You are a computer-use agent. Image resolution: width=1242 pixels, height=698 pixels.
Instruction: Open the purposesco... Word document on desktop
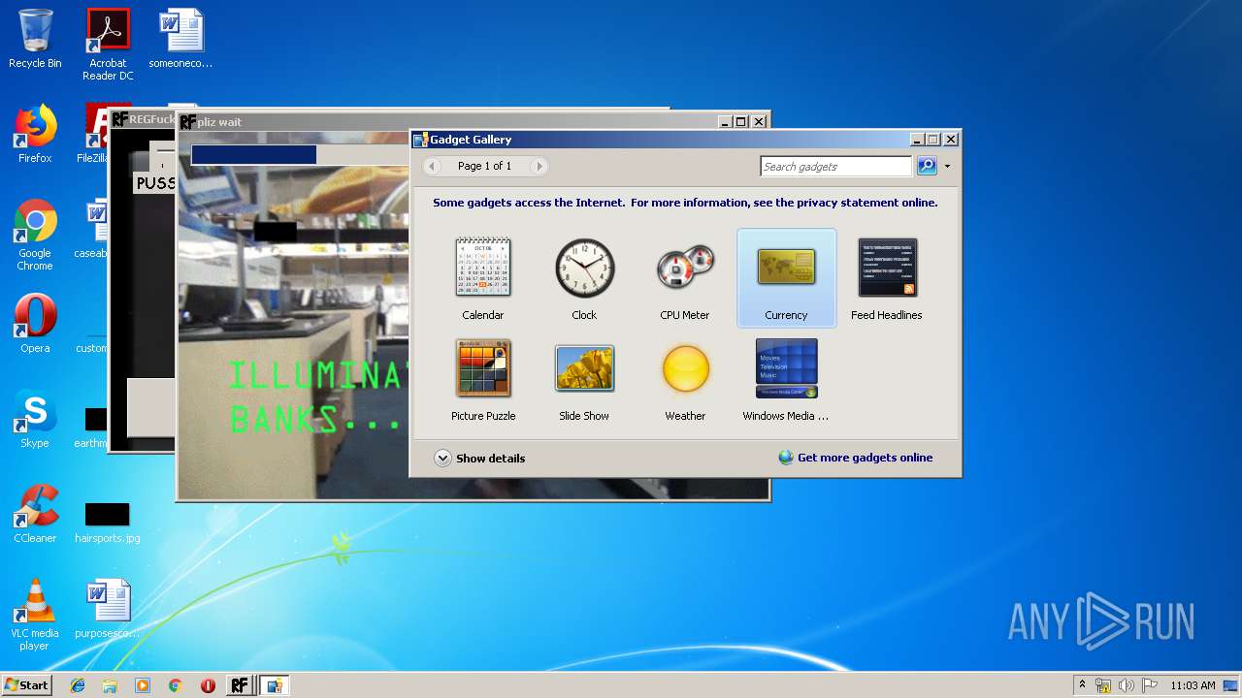108,609
